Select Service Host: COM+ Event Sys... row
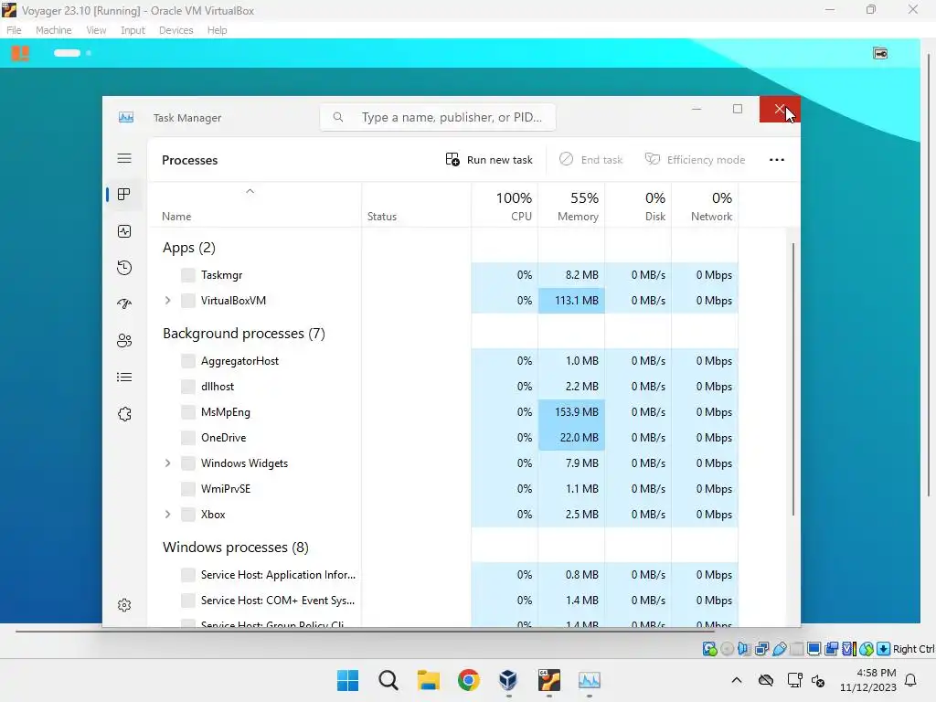 pos(442,600)
